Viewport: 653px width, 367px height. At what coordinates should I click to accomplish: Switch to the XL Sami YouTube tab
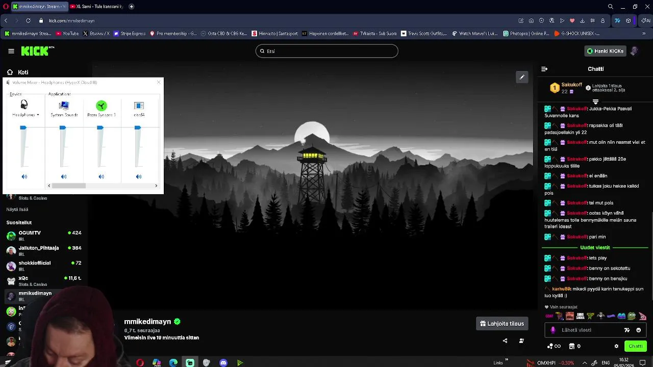click(96, 7)
